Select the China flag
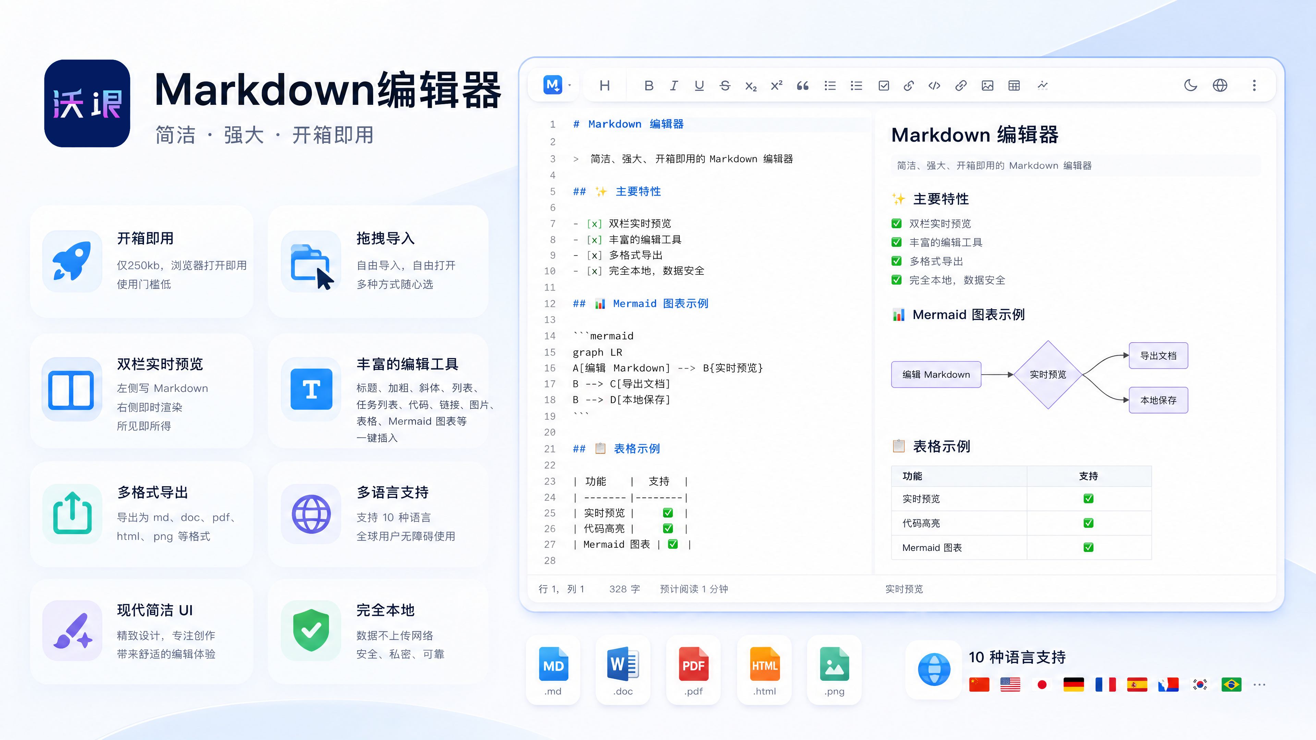1316x740 pixels. (x=979, y=684)
